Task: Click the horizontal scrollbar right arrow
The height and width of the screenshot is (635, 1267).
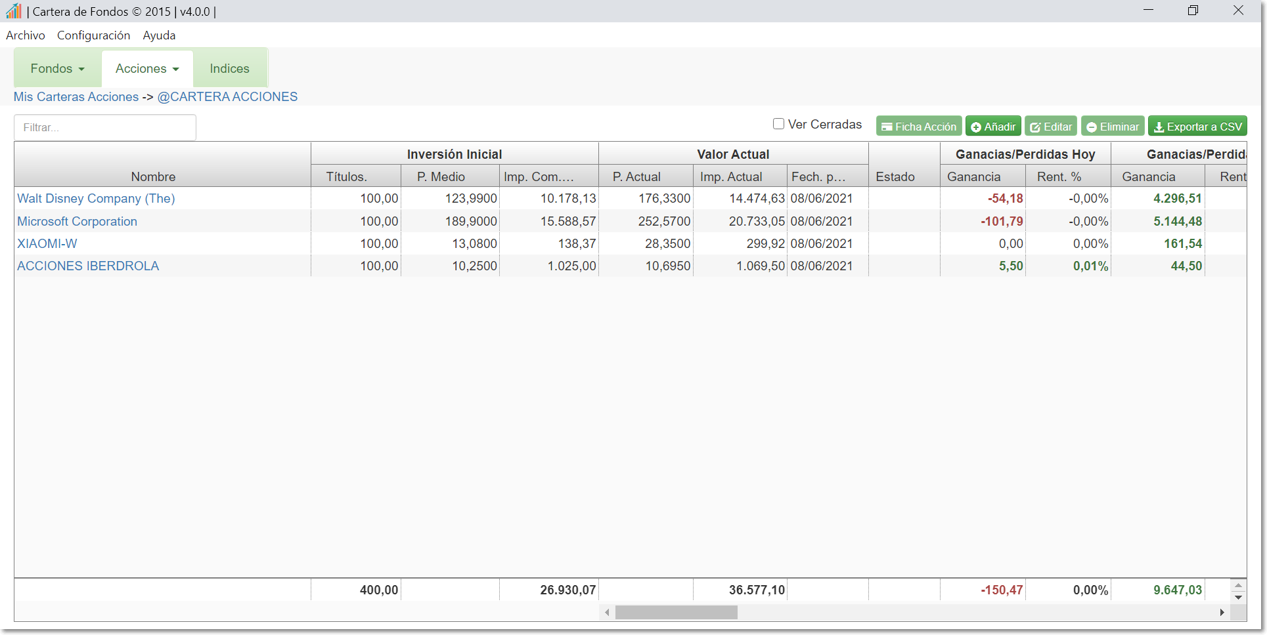Action: tap(1222, 612)
